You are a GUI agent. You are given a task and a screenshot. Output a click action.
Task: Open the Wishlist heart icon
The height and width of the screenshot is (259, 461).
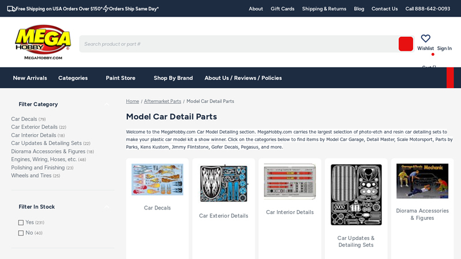click(425, 39)
